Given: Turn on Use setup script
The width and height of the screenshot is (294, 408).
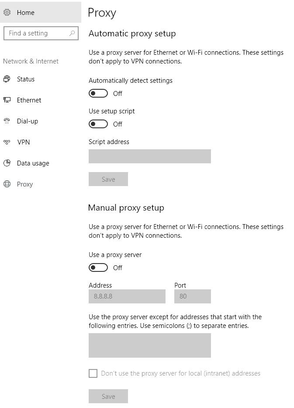Looking at the screenshot, I should [98, 124].
